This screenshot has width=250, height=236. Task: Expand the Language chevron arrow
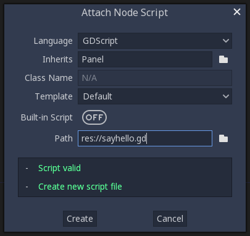click(226, 41)
